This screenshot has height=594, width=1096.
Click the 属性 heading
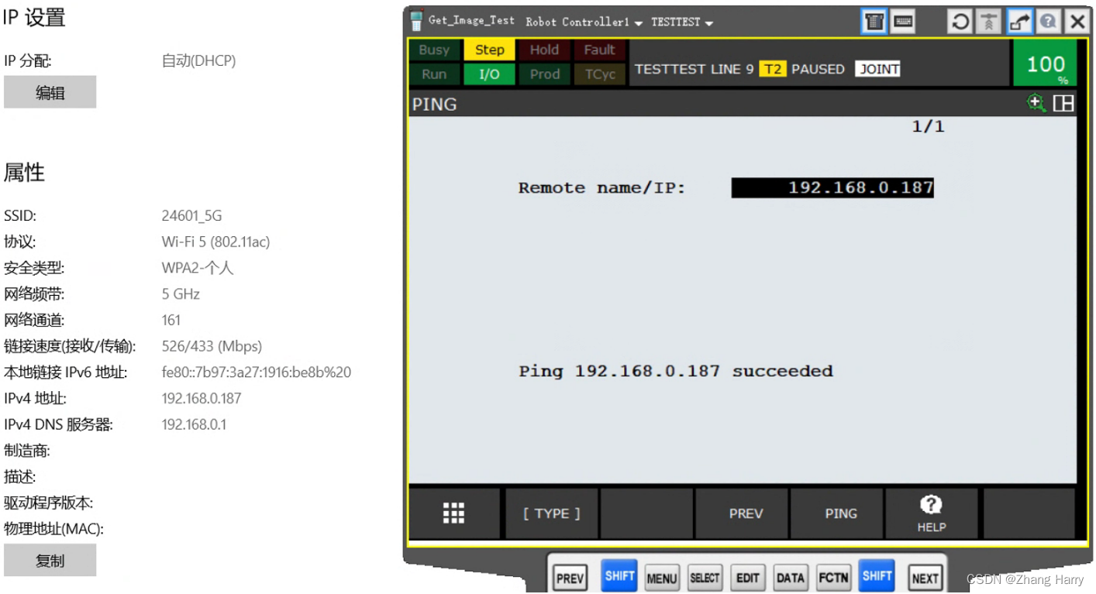point(24,173)
